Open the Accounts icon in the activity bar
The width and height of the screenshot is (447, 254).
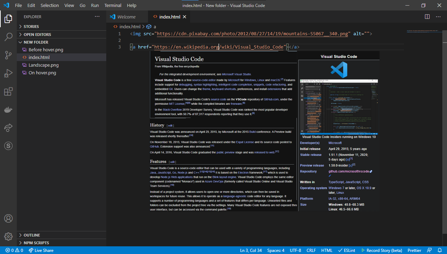[x=8, y=218]
